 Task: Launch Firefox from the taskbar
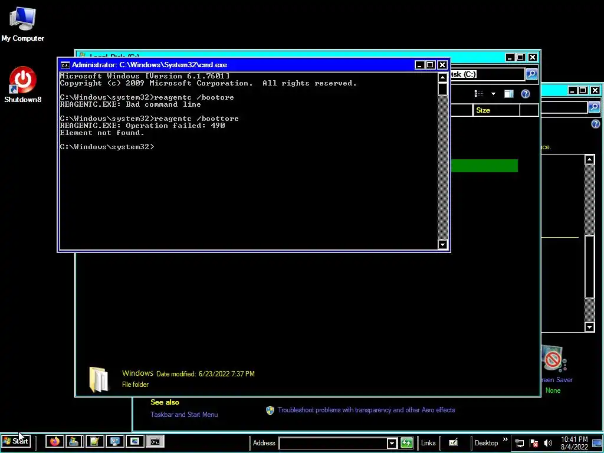(55, 441)
